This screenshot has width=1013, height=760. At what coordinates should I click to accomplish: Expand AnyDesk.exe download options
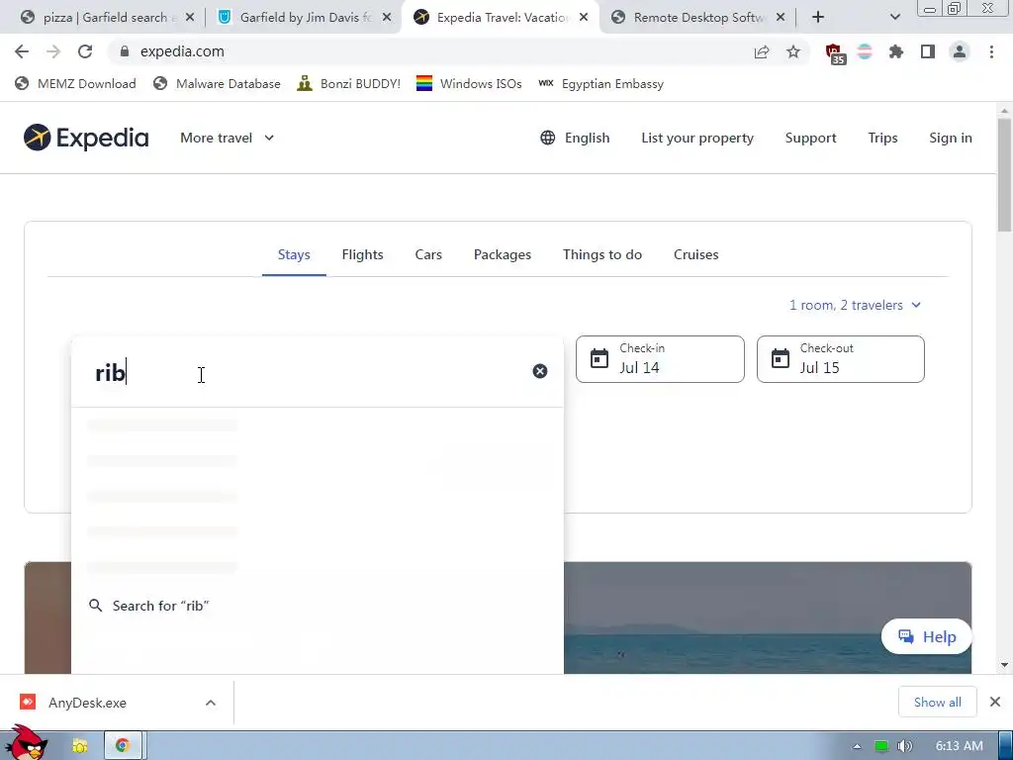tap(211, 703)
